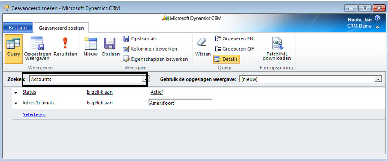Click the Adres 1: plaats field link
Viewport: 388px width, 161px height.
(x=38, y=103)
